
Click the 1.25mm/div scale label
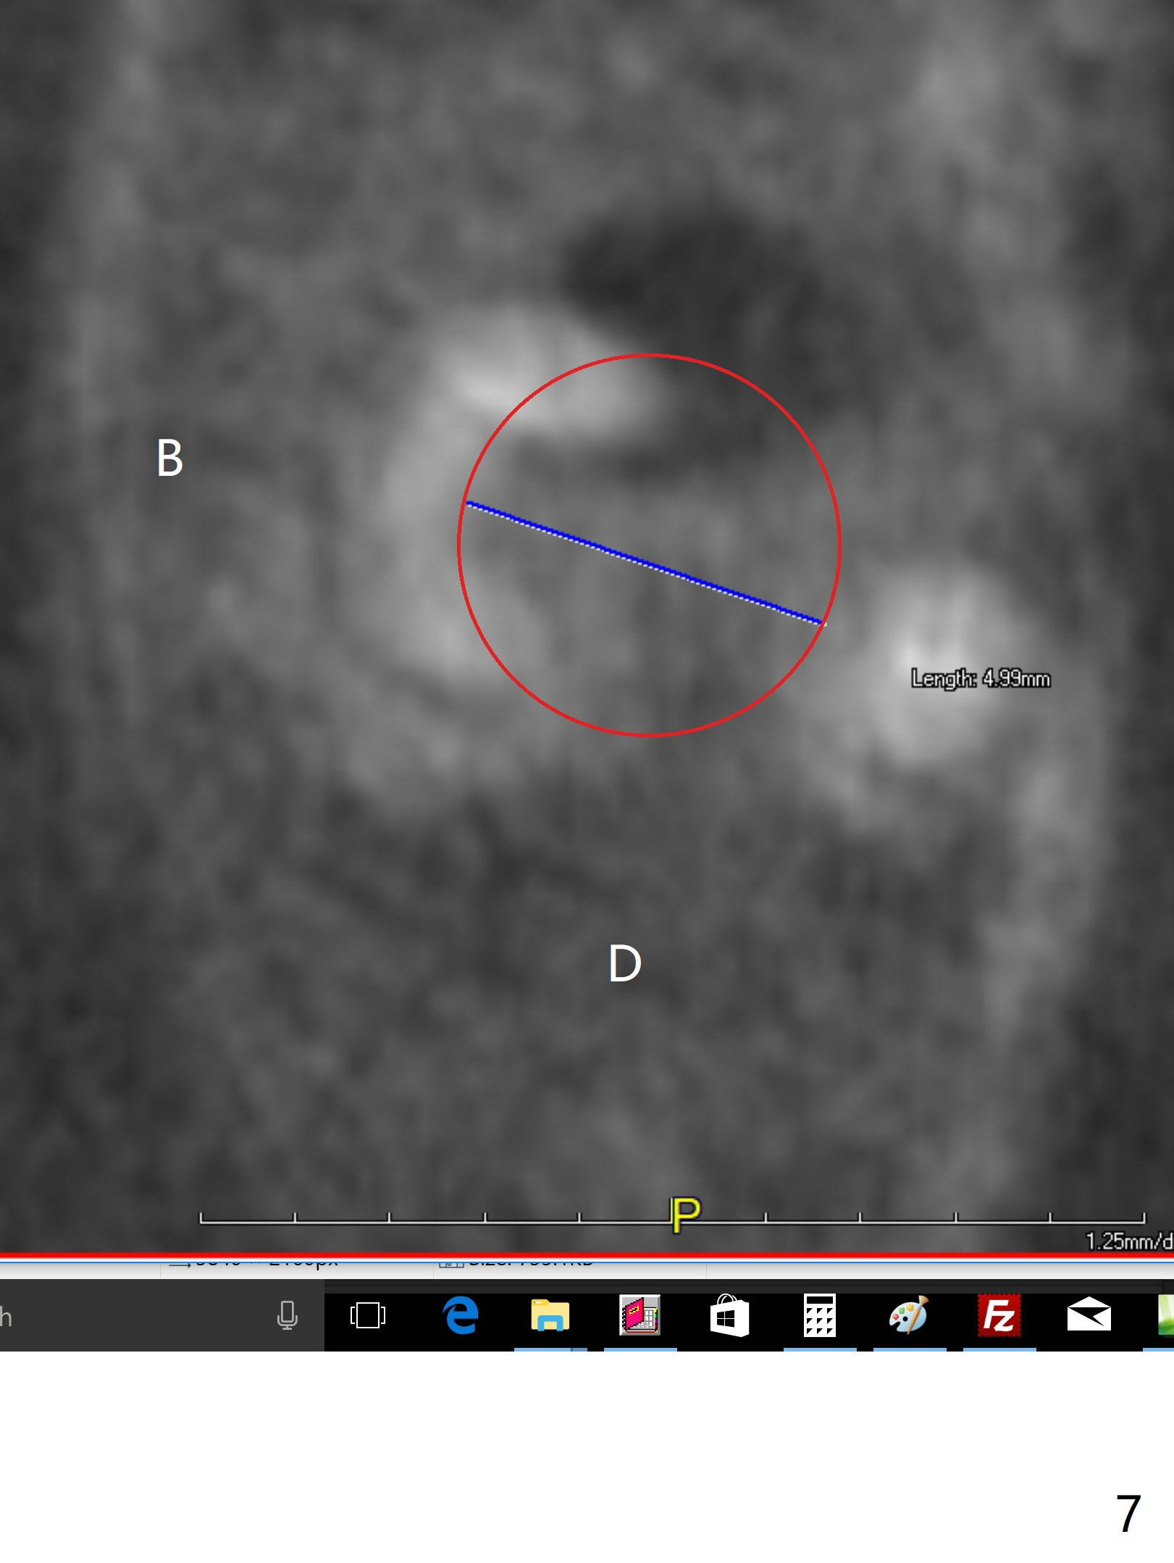pos(1128,1241)
